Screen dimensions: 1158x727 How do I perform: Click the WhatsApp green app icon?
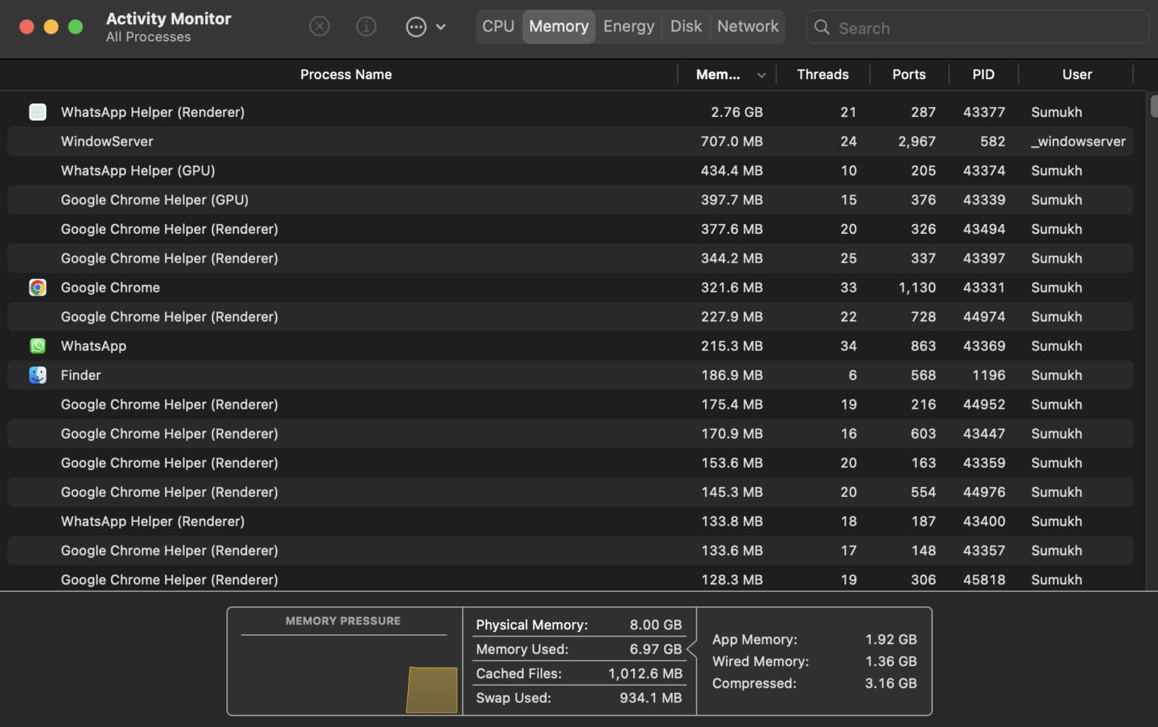38,346
